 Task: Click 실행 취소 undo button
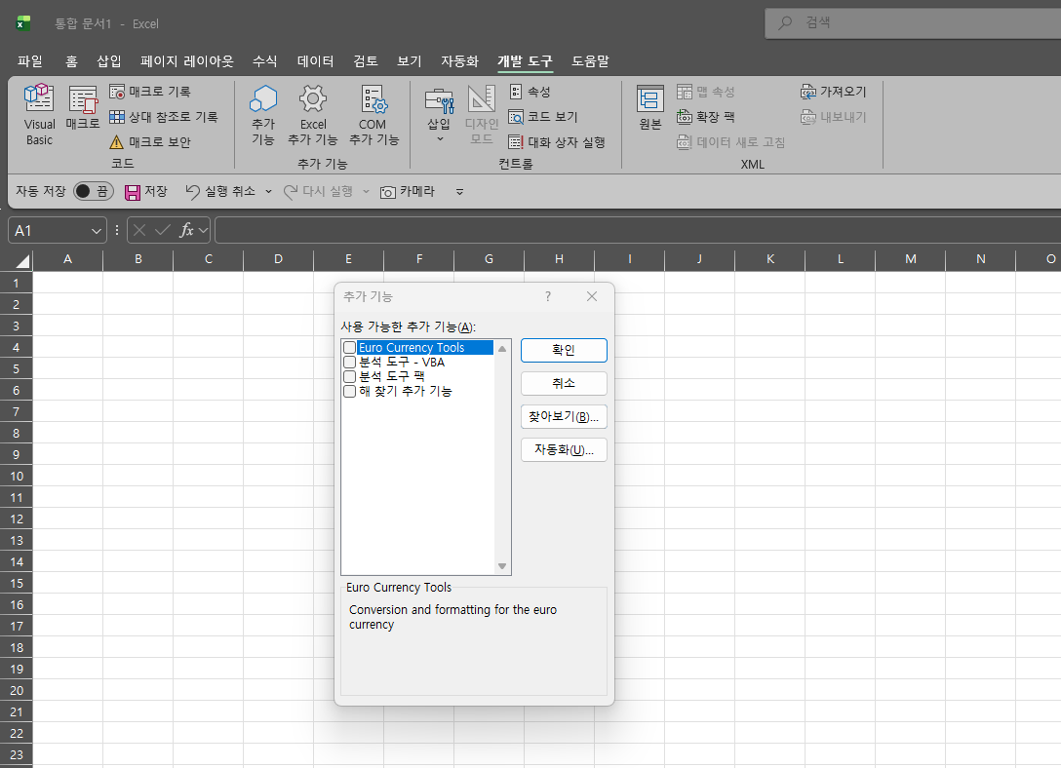tap(220, 192)
